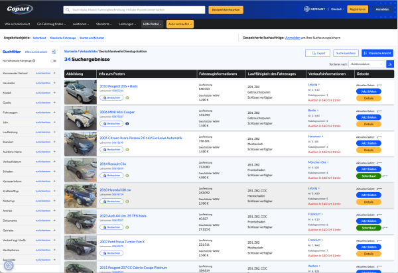
Task: Watch the Ford Focus Turnier via Beobachten
Action: tap(111, 253)
